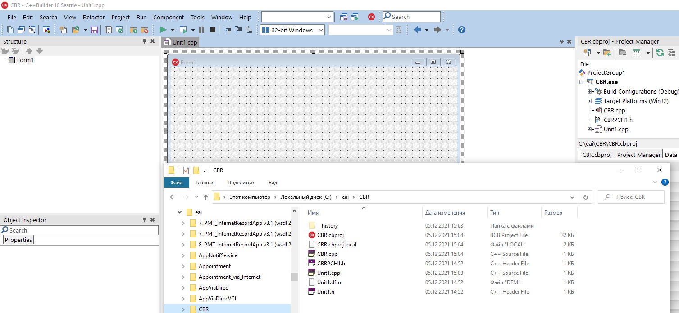Click the Step Over debug icon
Viewport: 679px width, 313px height.
click(x=238, y=30)
